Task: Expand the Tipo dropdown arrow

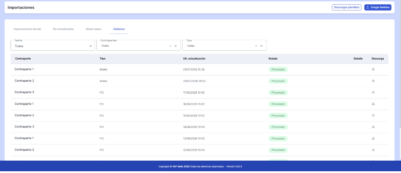Action: coord(261,46)
